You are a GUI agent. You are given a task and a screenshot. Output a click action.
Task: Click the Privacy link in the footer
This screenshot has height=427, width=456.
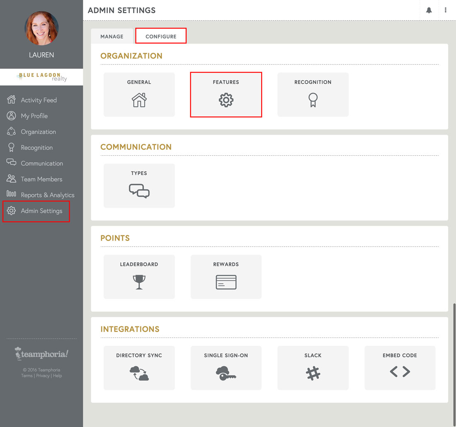(x=44, y=375)
